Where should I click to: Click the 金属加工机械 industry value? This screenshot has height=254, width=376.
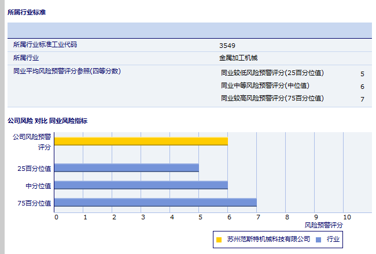238,58
